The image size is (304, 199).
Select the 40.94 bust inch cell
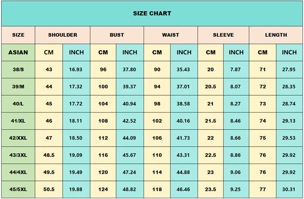(130, 104)
